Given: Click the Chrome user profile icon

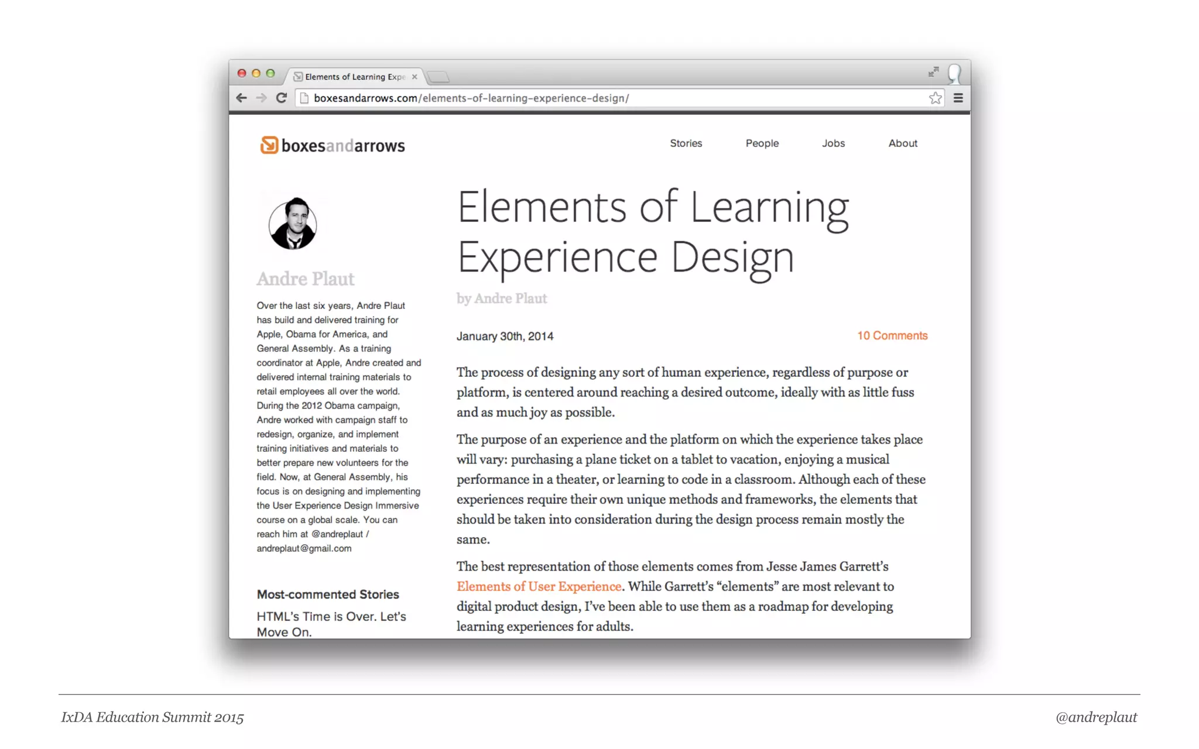Looking at the screenshot, I should click(954, 74).
